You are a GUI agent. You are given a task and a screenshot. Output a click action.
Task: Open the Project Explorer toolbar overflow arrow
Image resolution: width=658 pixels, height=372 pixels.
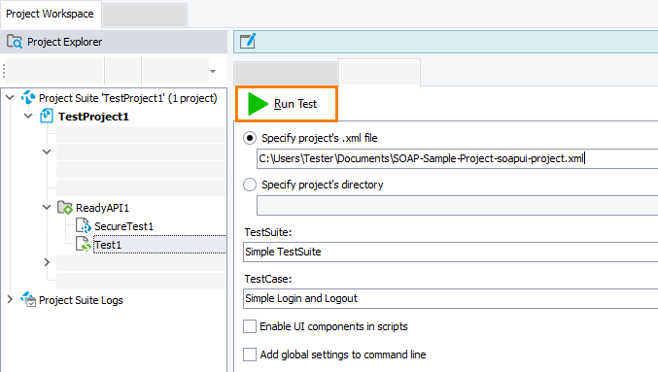[213, 71]
